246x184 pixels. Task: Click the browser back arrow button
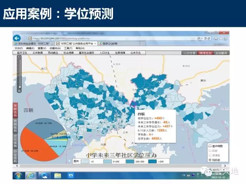click(x=17, y=38)
